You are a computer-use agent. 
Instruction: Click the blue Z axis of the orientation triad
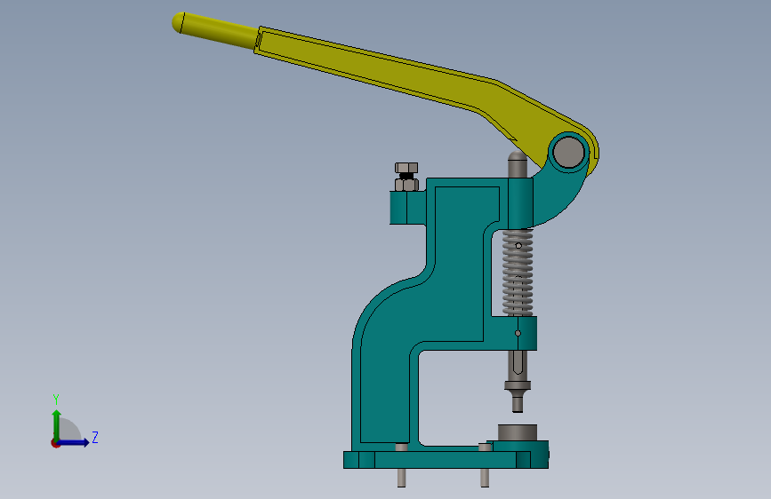coord(73,442)
